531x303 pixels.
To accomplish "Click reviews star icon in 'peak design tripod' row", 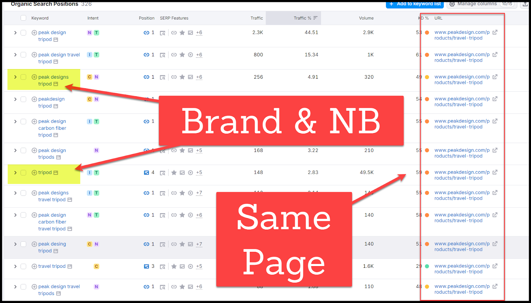I will click(x=182, y=33).
